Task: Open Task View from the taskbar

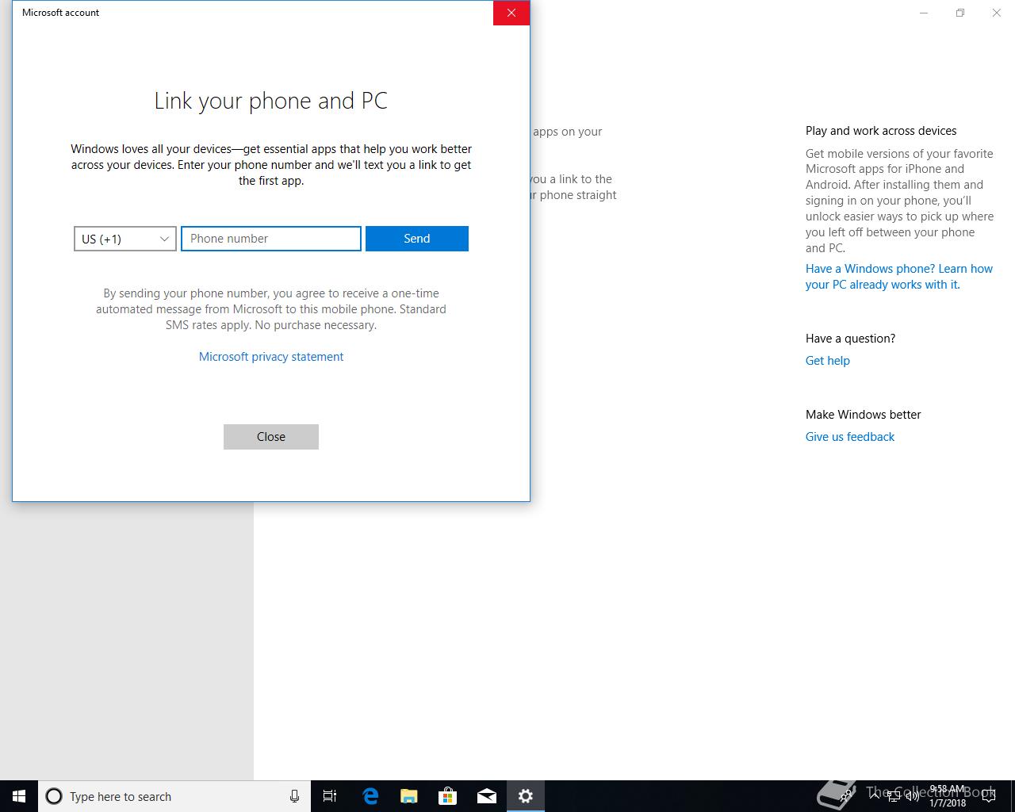Action: 330,796
